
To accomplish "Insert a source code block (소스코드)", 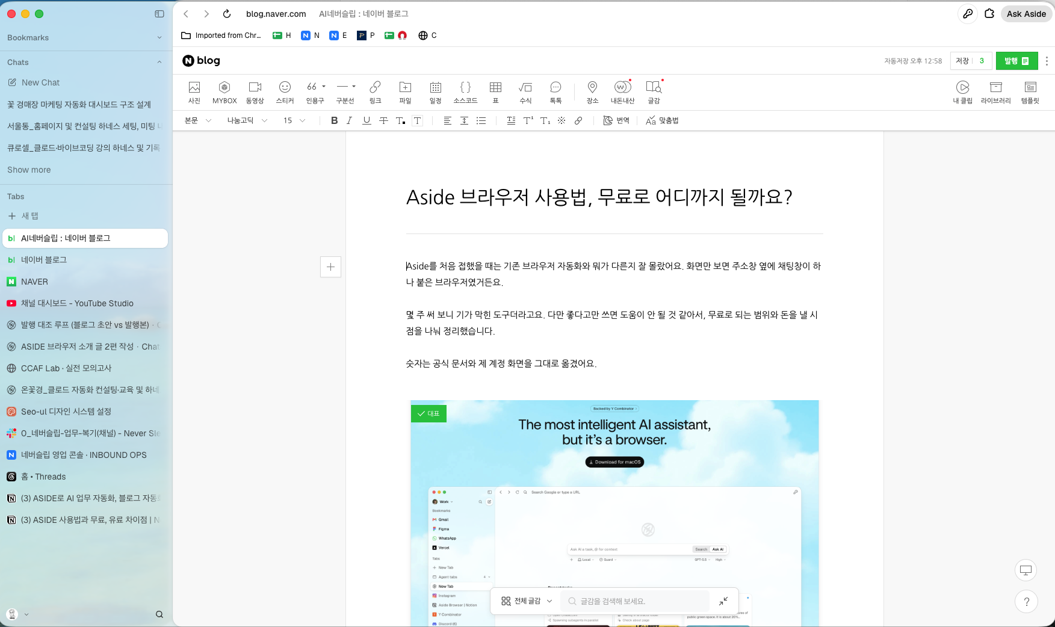I will tap(465, 92).
